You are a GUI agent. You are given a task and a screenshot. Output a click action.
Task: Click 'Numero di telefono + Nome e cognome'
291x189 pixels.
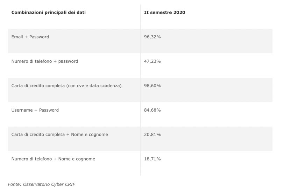[53, 159]
